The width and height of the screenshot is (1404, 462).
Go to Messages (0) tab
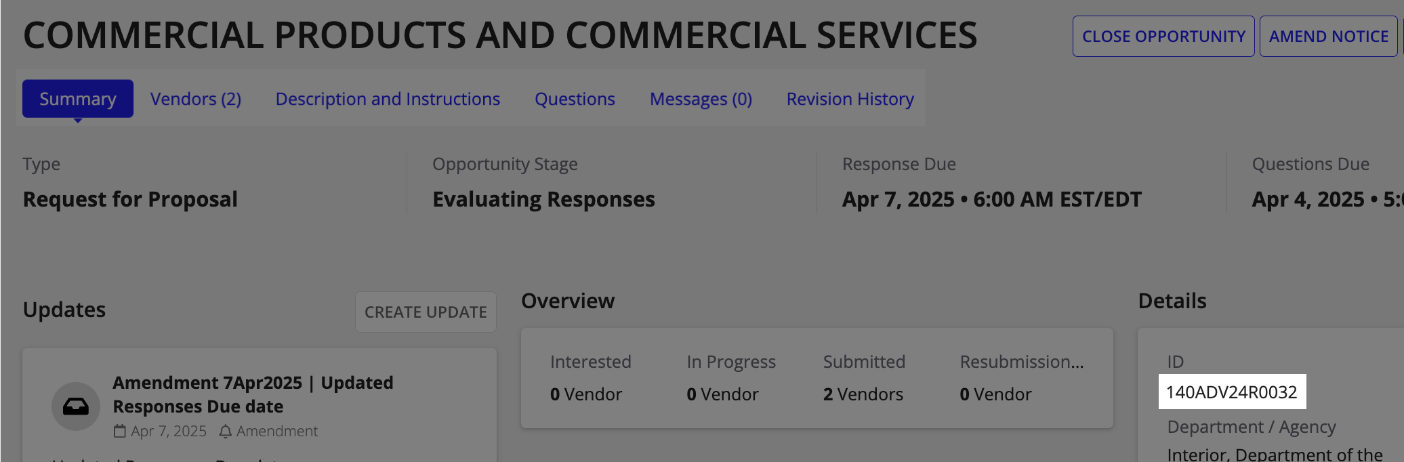click(x=701, y=99)
